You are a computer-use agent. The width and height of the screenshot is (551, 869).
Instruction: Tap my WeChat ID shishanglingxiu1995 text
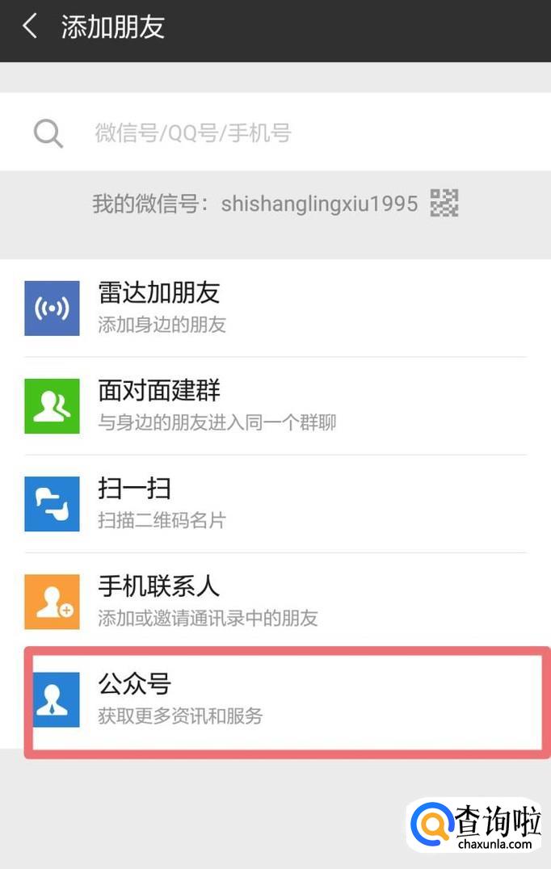[319, 204]
